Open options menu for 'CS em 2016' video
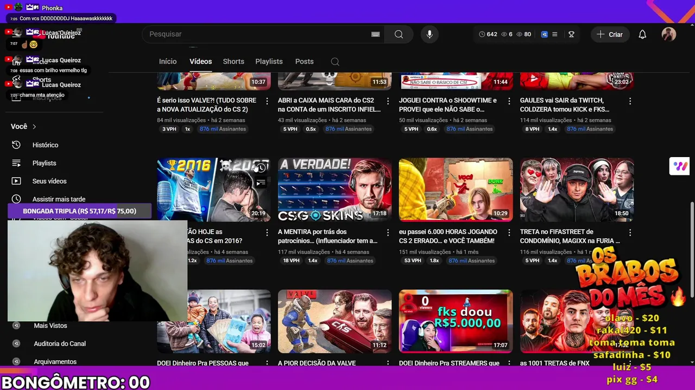The width and height of the screenshot is (695, 390). 267,232
